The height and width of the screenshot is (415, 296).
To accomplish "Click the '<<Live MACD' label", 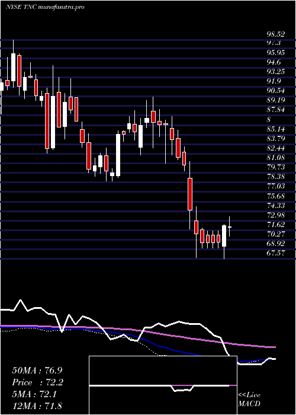I will [x=249, y=400].
